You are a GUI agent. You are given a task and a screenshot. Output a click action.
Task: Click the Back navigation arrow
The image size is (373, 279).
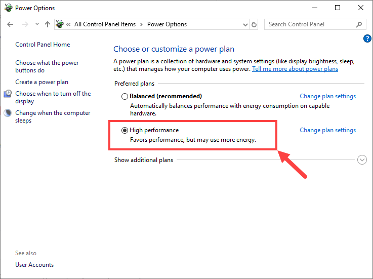click(x=10, y=24)
